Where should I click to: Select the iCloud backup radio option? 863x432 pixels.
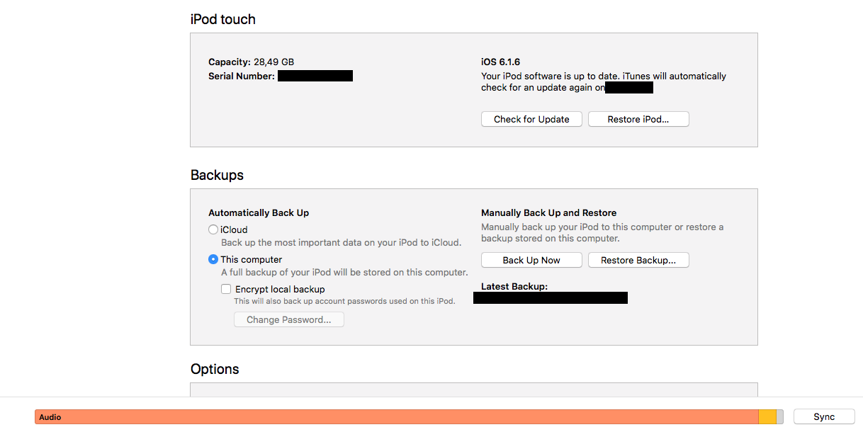(x=213, y=229)
